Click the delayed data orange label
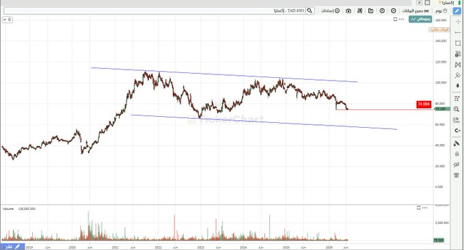 click(439, 30)
